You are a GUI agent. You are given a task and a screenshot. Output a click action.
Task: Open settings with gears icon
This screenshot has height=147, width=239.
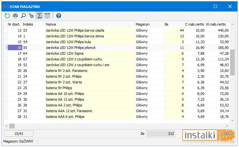[x=31, y=16]
